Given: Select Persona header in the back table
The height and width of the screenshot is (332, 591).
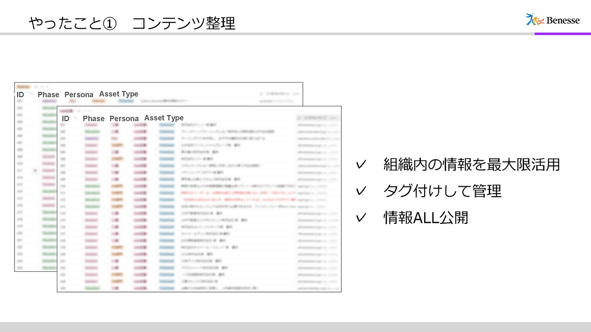Looking at the screenshot, I should click(x=79, y=95).
